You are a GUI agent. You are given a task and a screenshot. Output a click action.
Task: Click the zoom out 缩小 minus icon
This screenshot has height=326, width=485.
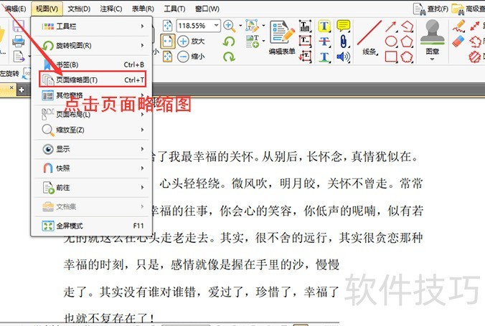183,57
